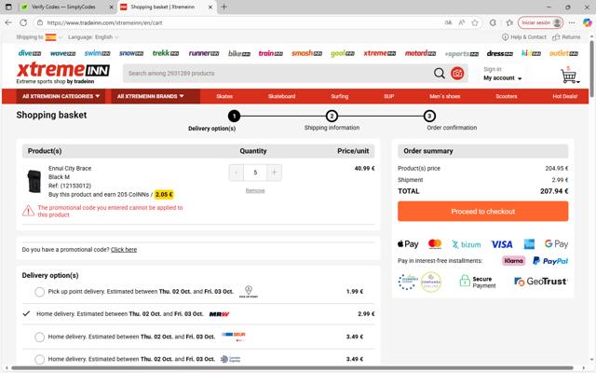Open Shipping to country selector
Screen dimensions: 596x373
point(39,37)
